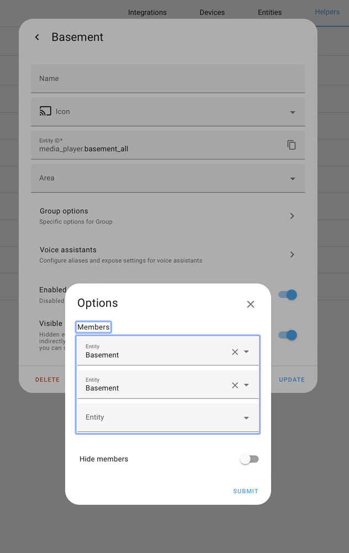
Task: Open the Integrations tab
Action: pyautogui.click(x=147, y=12)
